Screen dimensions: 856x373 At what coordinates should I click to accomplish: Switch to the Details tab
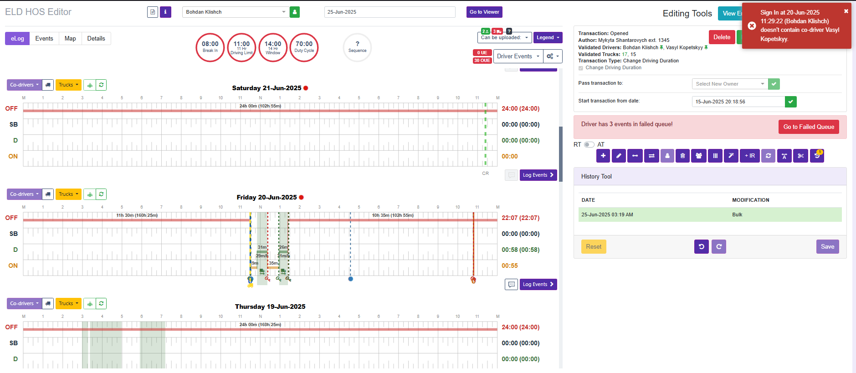96,39
